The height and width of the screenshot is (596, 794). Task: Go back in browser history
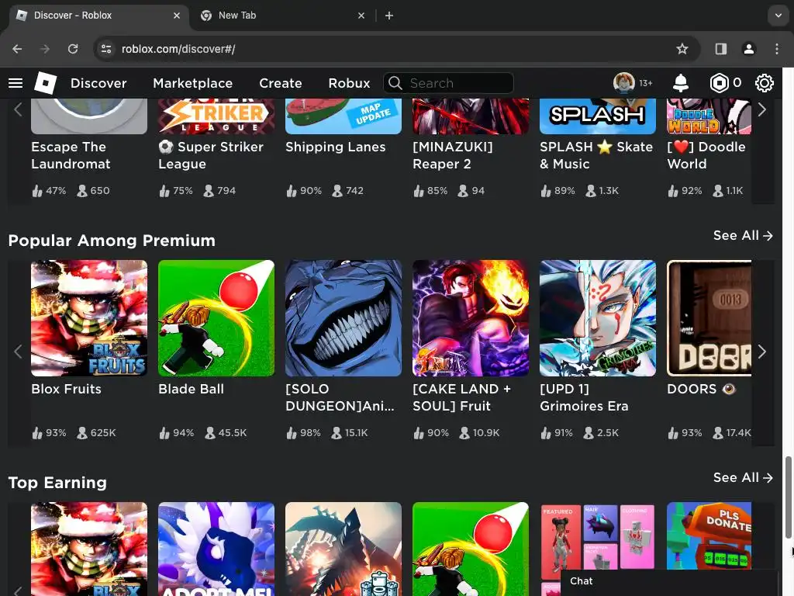coord(17,49)
